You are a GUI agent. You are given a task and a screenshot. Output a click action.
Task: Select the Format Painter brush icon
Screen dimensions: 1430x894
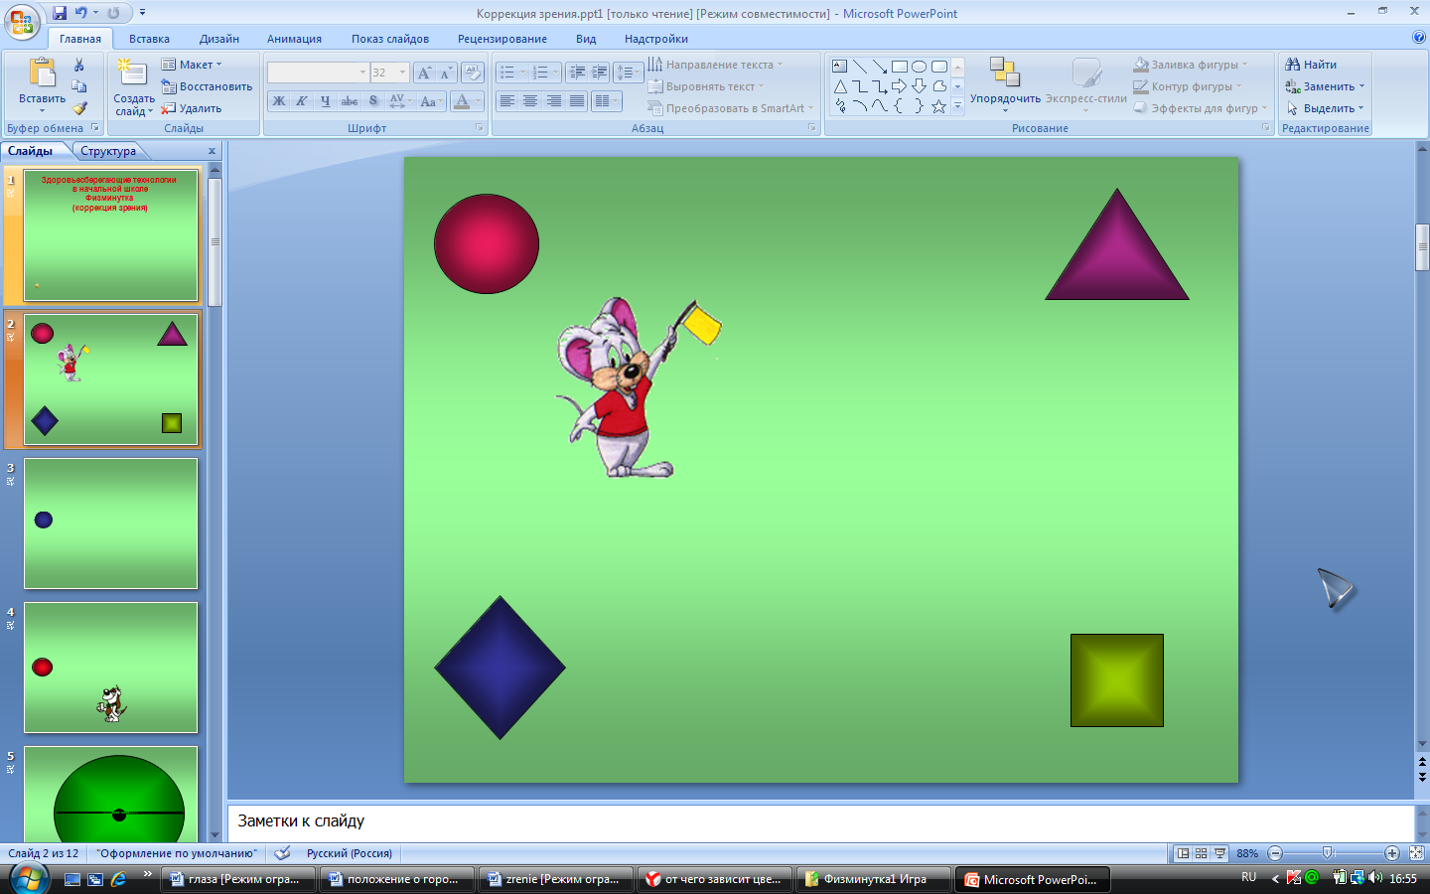point(79,108)
